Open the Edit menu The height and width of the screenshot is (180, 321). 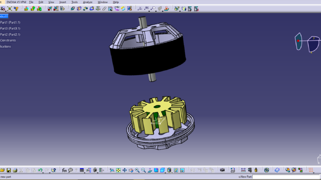point(41,2)
